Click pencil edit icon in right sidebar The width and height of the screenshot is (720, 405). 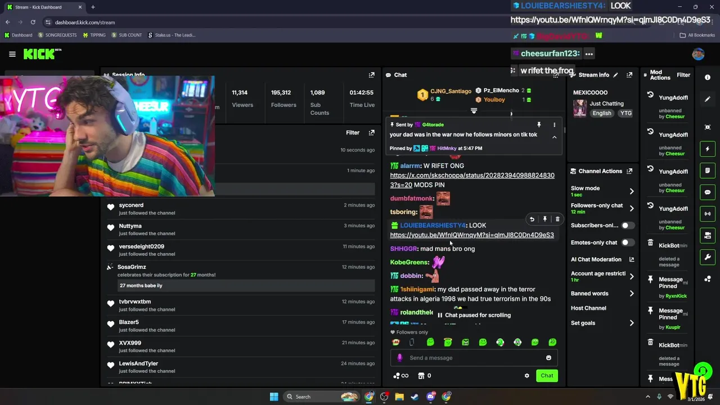(x=708, y=99)
